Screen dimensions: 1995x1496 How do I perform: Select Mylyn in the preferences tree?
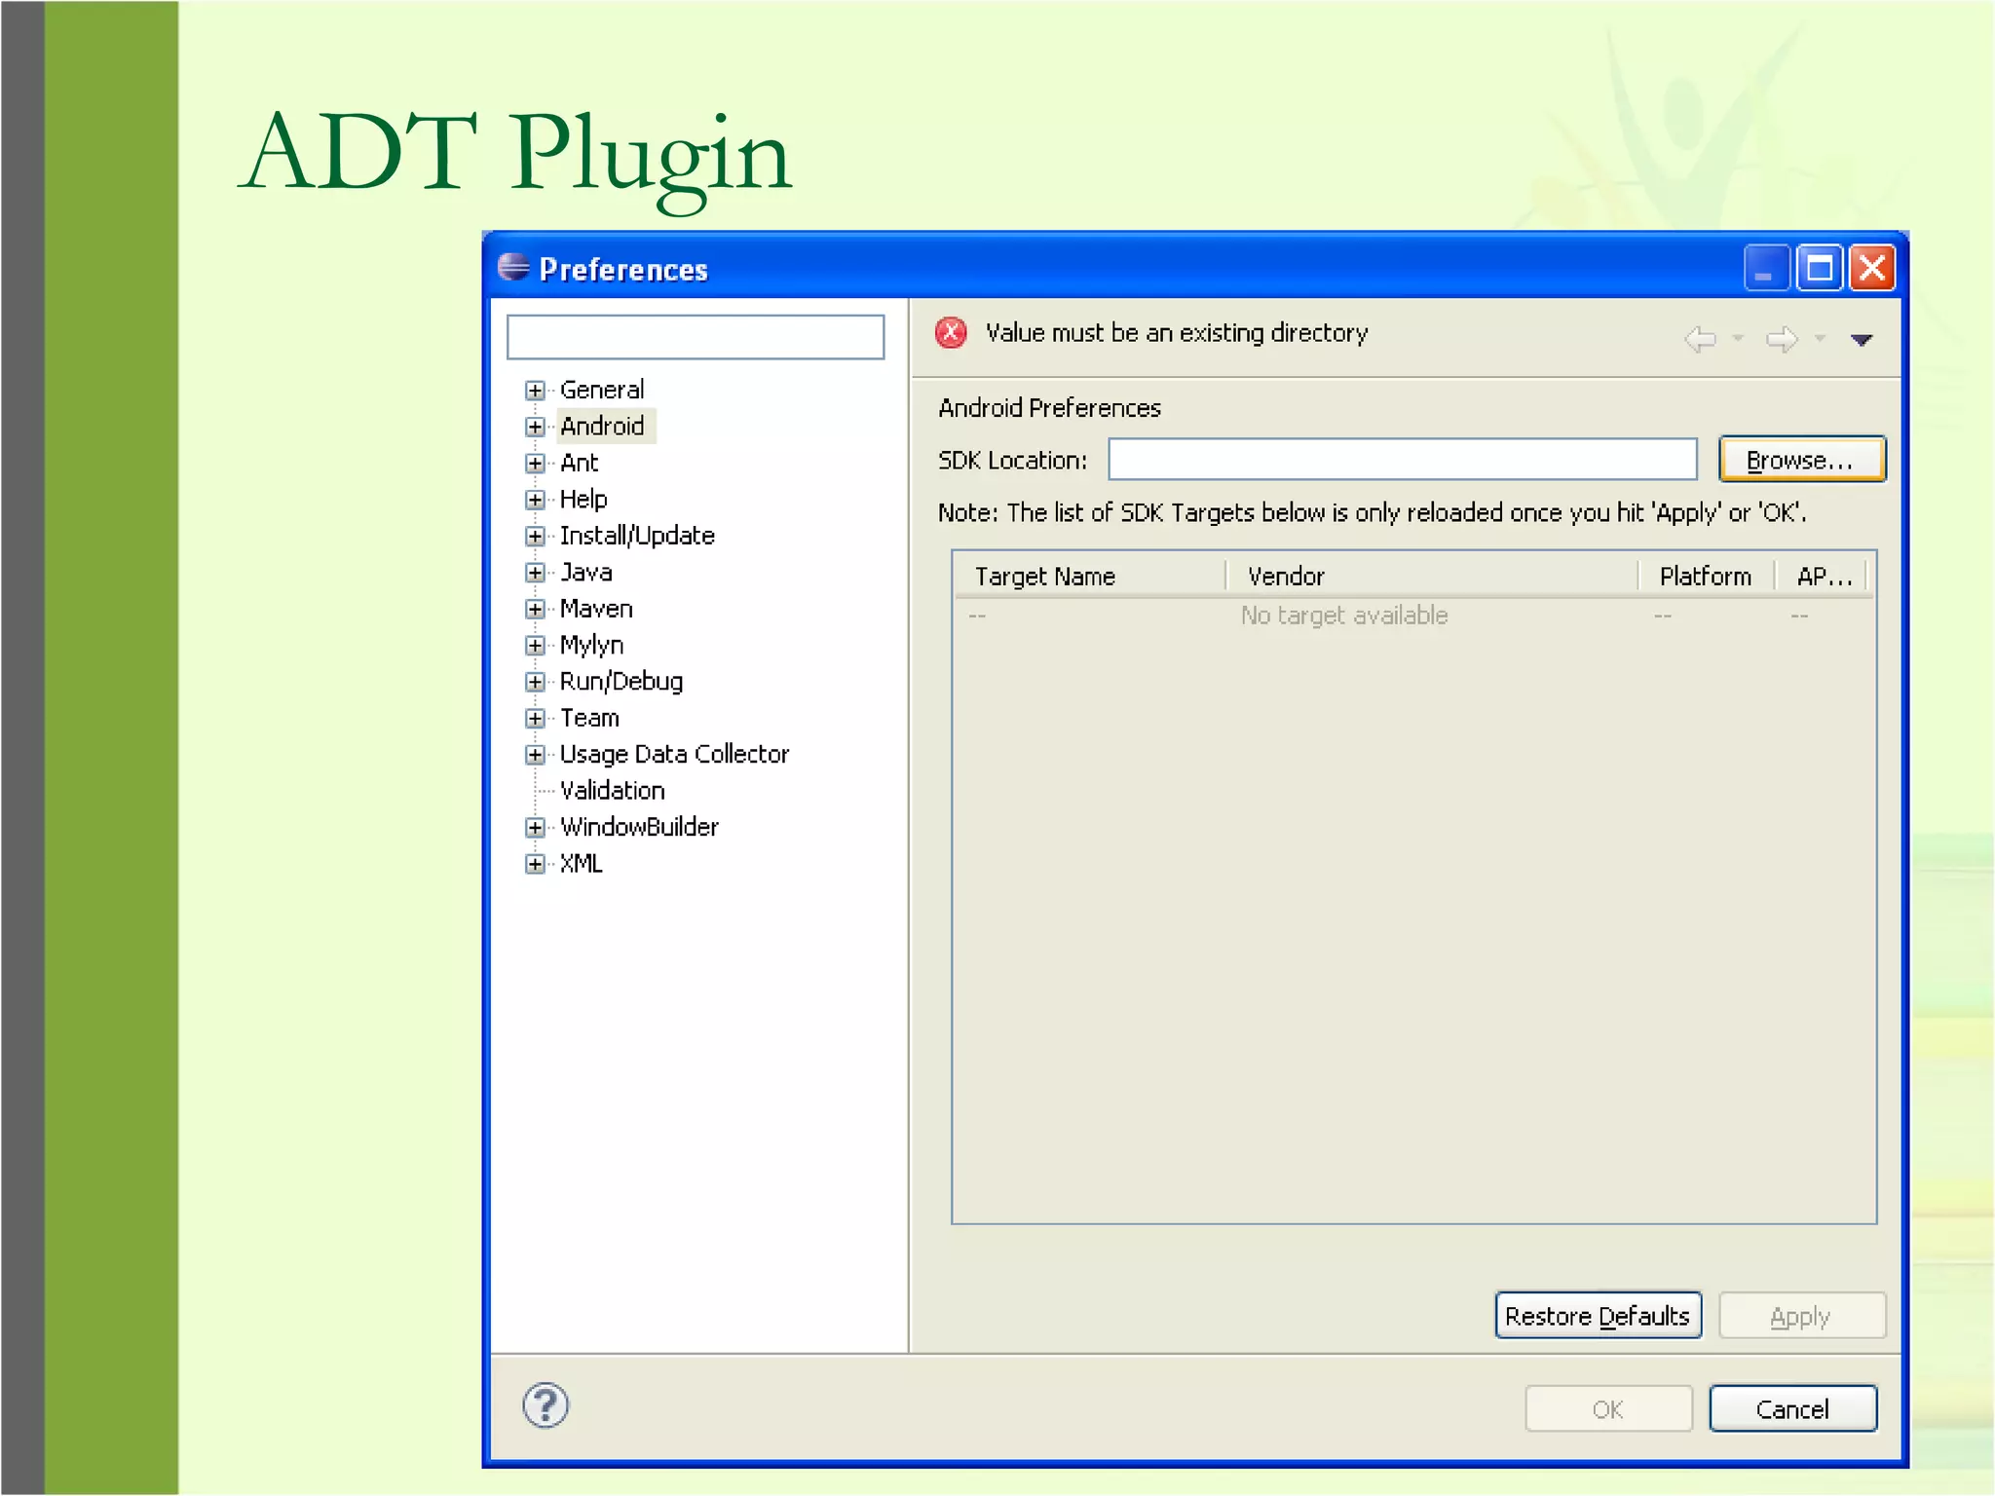(x=591, y=645)
